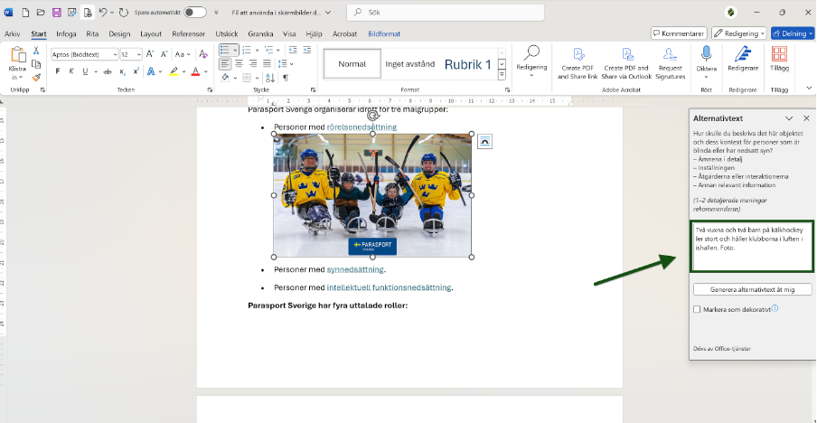
Task: Activate the Format Painter brush
Action: click(x=36, y=78)
